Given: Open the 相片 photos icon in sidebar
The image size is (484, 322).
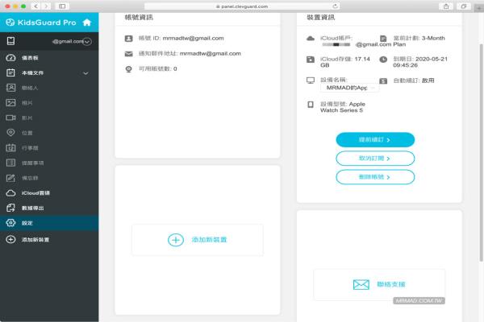Looking at the screenshot, I should 10,102.
